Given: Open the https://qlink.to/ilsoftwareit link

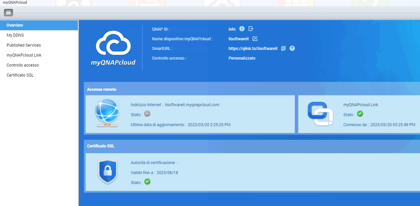Looking at the screenshot, I should coord(253,49).
